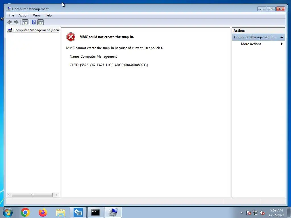Switch to the blue settings taskbar app
This screenshot has width=291, height=218.
pyautogui.click(x=78, y=212)
